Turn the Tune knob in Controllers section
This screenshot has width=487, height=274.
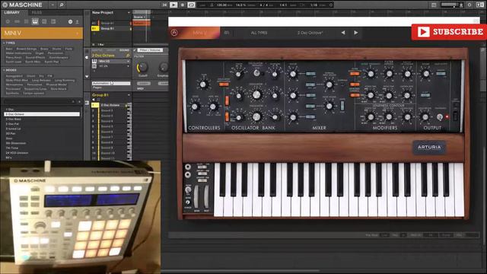click(x=203, y=84)
